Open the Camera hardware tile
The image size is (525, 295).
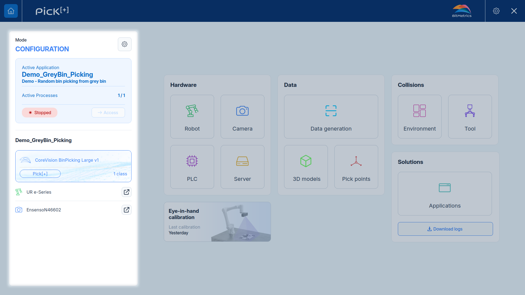242,117
